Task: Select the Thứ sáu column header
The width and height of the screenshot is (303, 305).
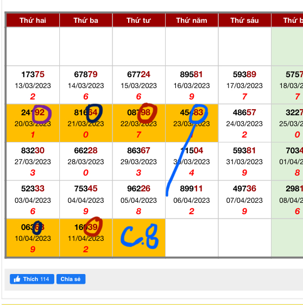Action: pyautogui.click(x=244, y=20)
